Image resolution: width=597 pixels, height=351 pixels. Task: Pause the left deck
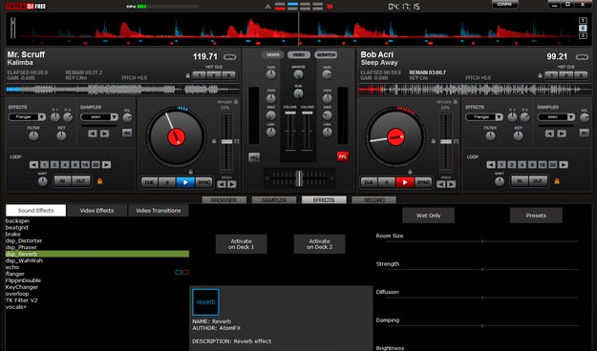tap(167, 182)
